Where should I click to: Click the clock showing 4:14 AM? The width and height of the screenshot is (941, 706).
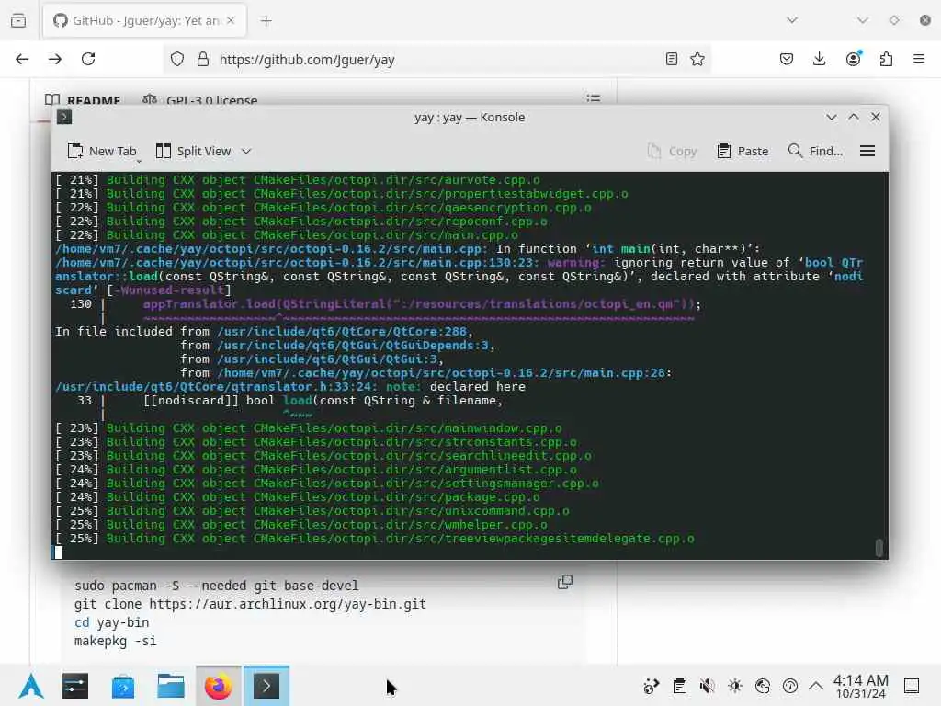[860, 686]
